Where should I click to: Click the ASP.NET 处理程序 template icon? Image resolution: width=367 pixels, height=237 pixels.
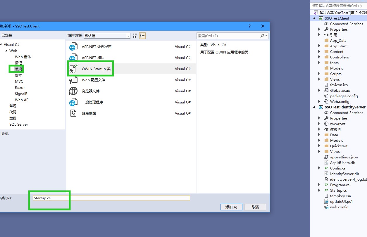[x=73, y=47]
